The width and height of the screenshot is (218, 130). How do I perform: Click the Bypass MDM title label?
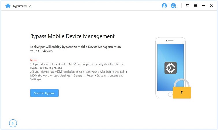pos(23,6)
